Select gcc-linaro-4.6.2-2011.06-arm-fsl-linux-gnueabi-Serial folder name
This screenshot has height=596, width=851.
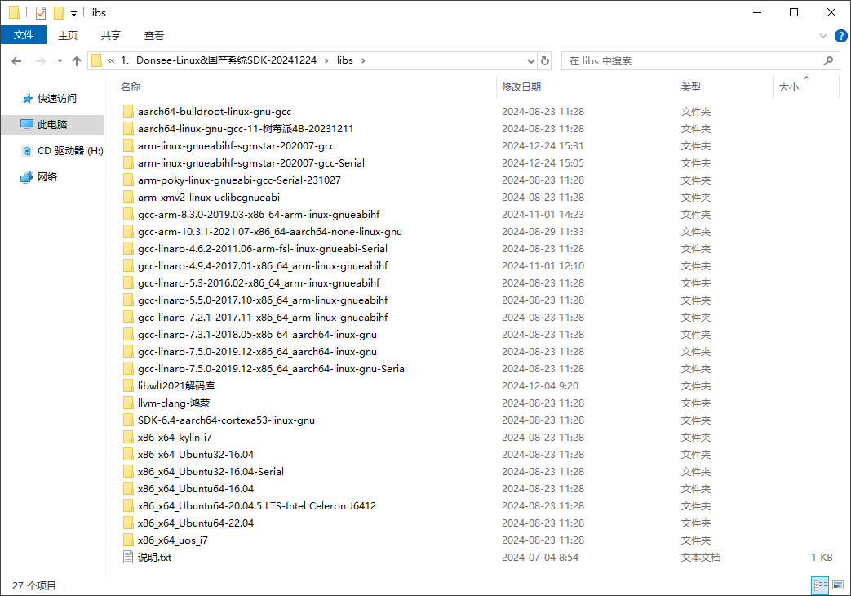[x=263, y=249]
